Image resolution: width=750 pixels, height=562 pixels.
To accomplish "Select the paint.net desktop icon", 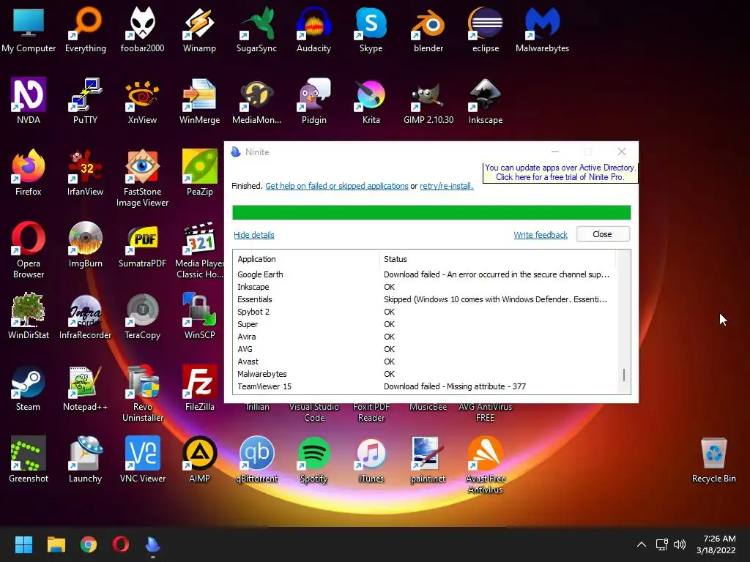I will point(428,460).
